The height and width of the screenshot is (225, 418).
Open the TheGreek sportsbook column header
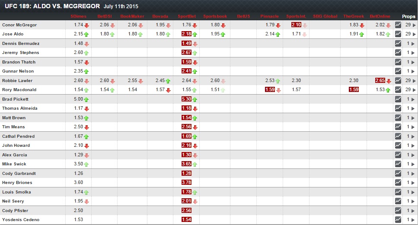click(x=354, y=16)
